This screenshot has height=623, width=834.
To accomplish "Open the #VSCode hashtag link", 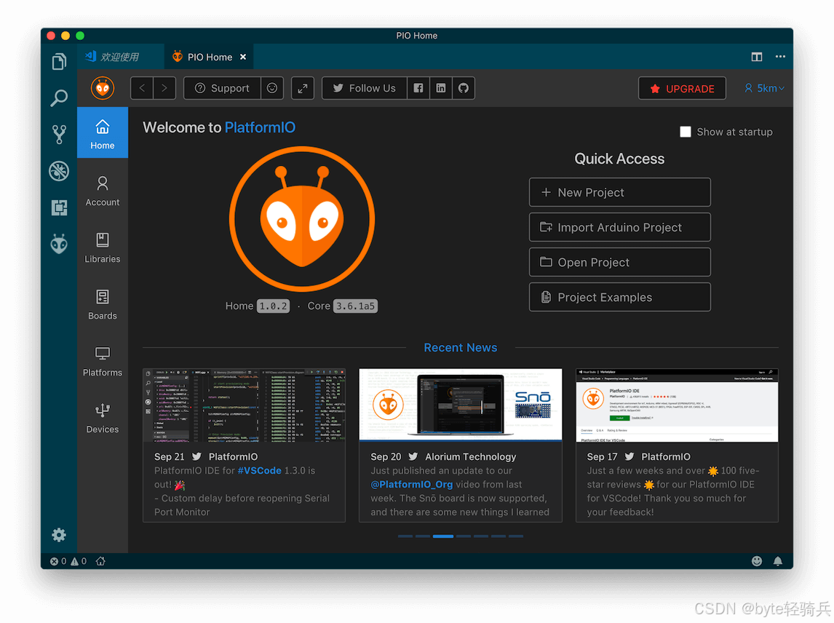I will (260, 470).
